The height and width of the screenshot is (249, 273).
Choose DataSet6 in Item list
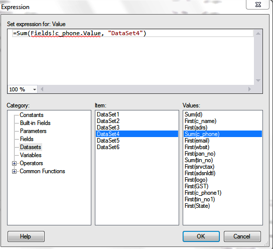[137, 147]
